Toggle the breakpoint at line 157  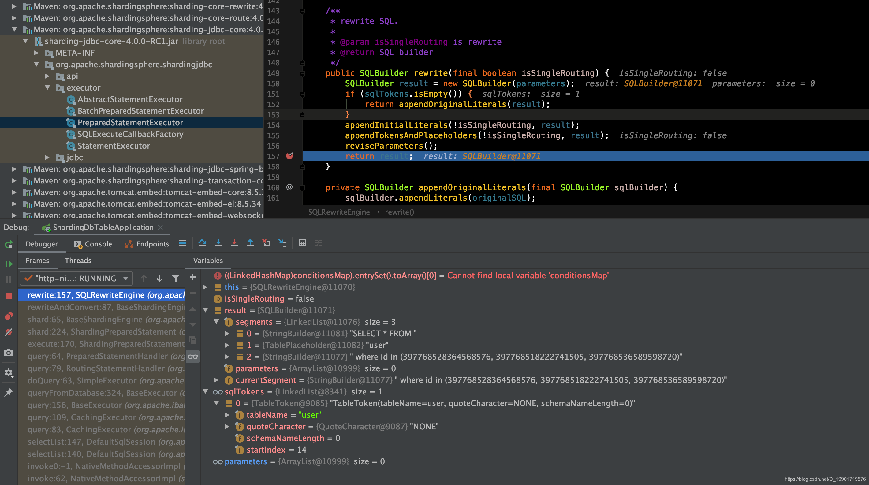(x=290, y=156)
